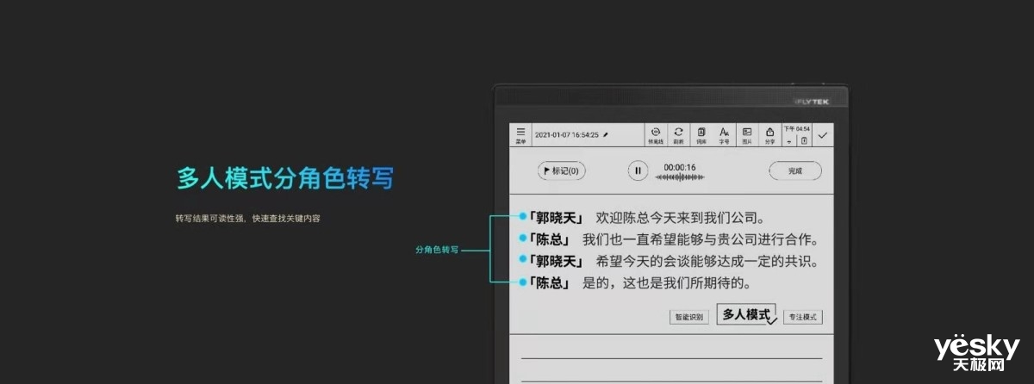1034x384 pixels.
Task: Click the 完成 finish button
Action: pyautogui.click(x=794, y=170)
